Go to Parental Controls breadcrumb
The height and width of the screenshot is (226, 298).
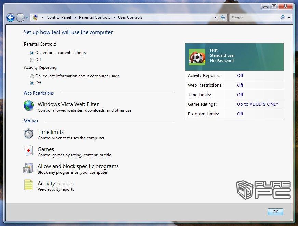tap(94, 17)
